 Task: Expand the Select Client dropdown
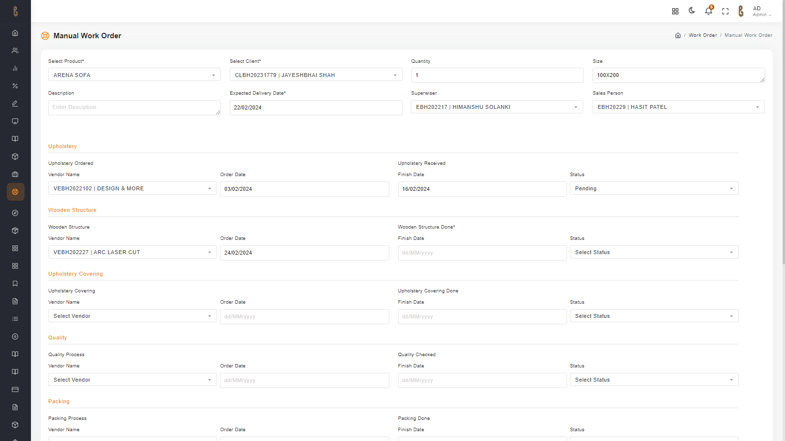[x=316, y=75]
